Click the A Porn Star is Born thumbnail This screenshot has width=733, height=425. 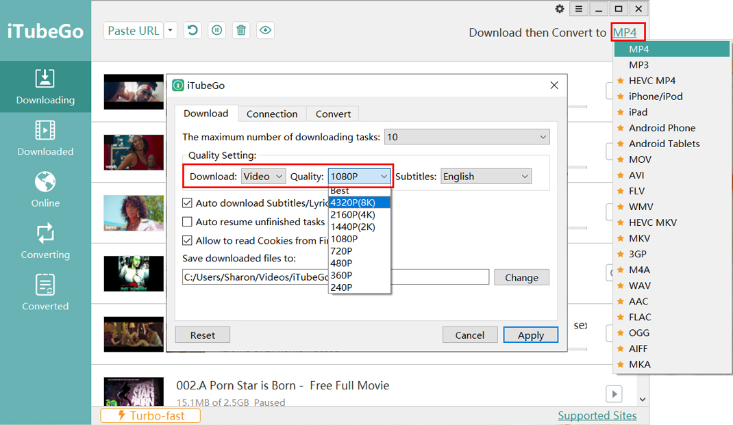(x=134, y=391)
